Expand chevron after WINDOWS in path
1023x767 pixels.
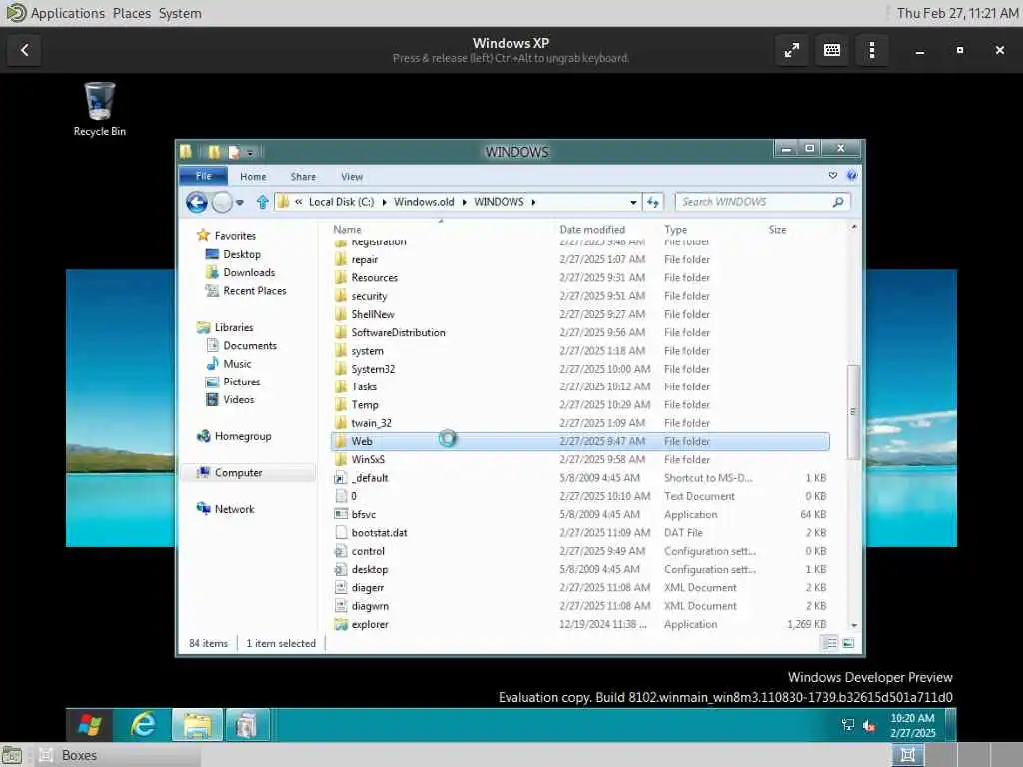click(x=533, y=202)
